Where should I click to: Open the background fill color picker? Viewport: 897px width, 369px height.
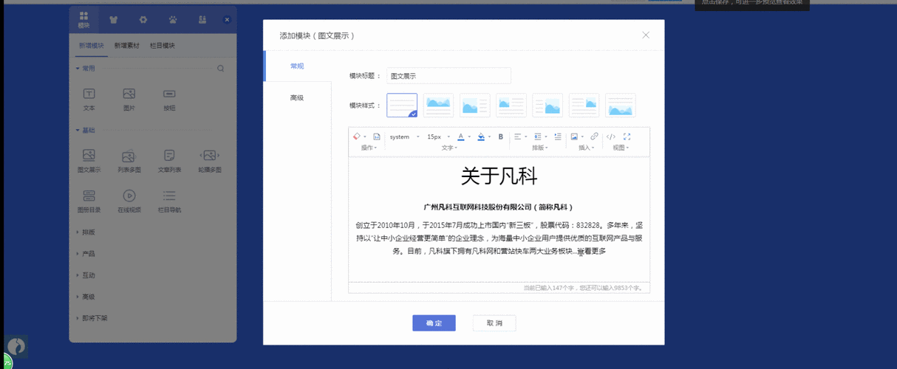(481, 137)
